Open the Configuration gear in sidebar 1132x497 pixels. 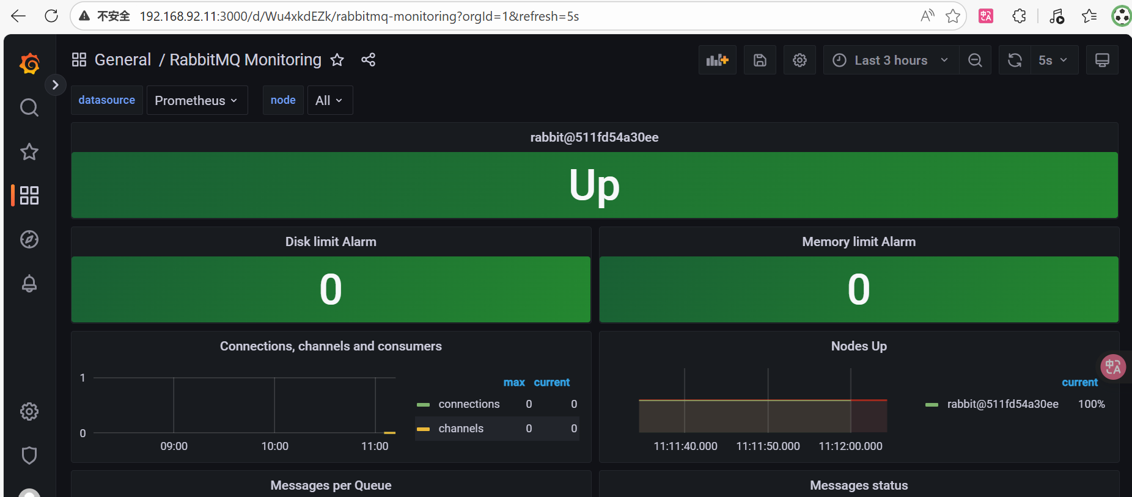pyautogui.click(x=29, y=412)
